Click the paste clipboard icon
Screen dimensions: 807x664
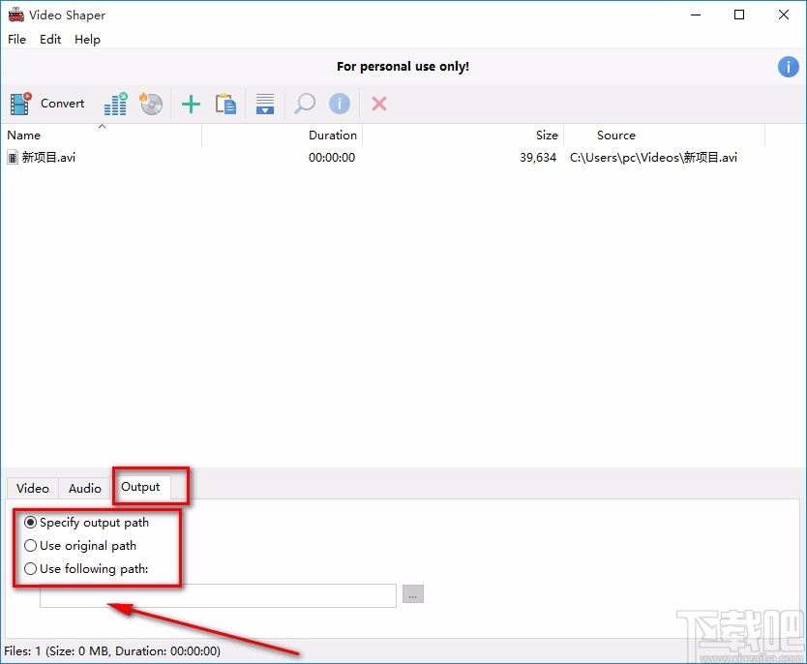pyautogui.click(x=225, y=104)
